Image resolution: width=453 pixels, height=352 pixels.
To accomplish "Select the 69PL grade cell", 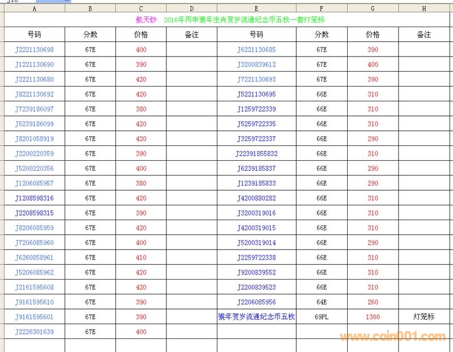I will click(x=322, y=317).
